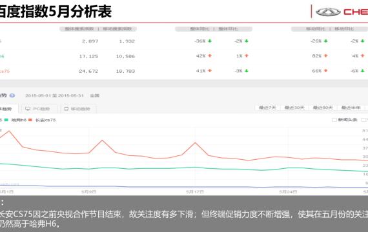This screenshot has height=232, width=368.
Task: Click the Chery logo emblem
Action: coord(328,12)
